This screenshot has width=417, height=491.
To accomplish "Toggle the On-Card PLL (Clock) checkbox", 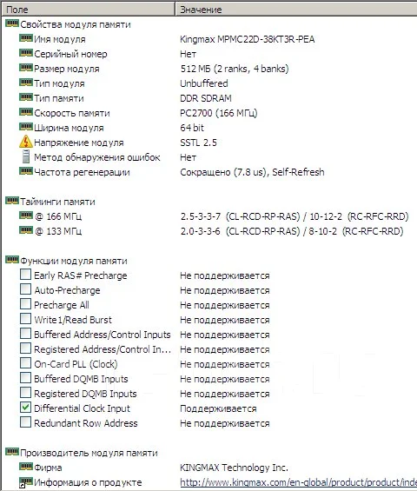I will (x=25, y=363).
